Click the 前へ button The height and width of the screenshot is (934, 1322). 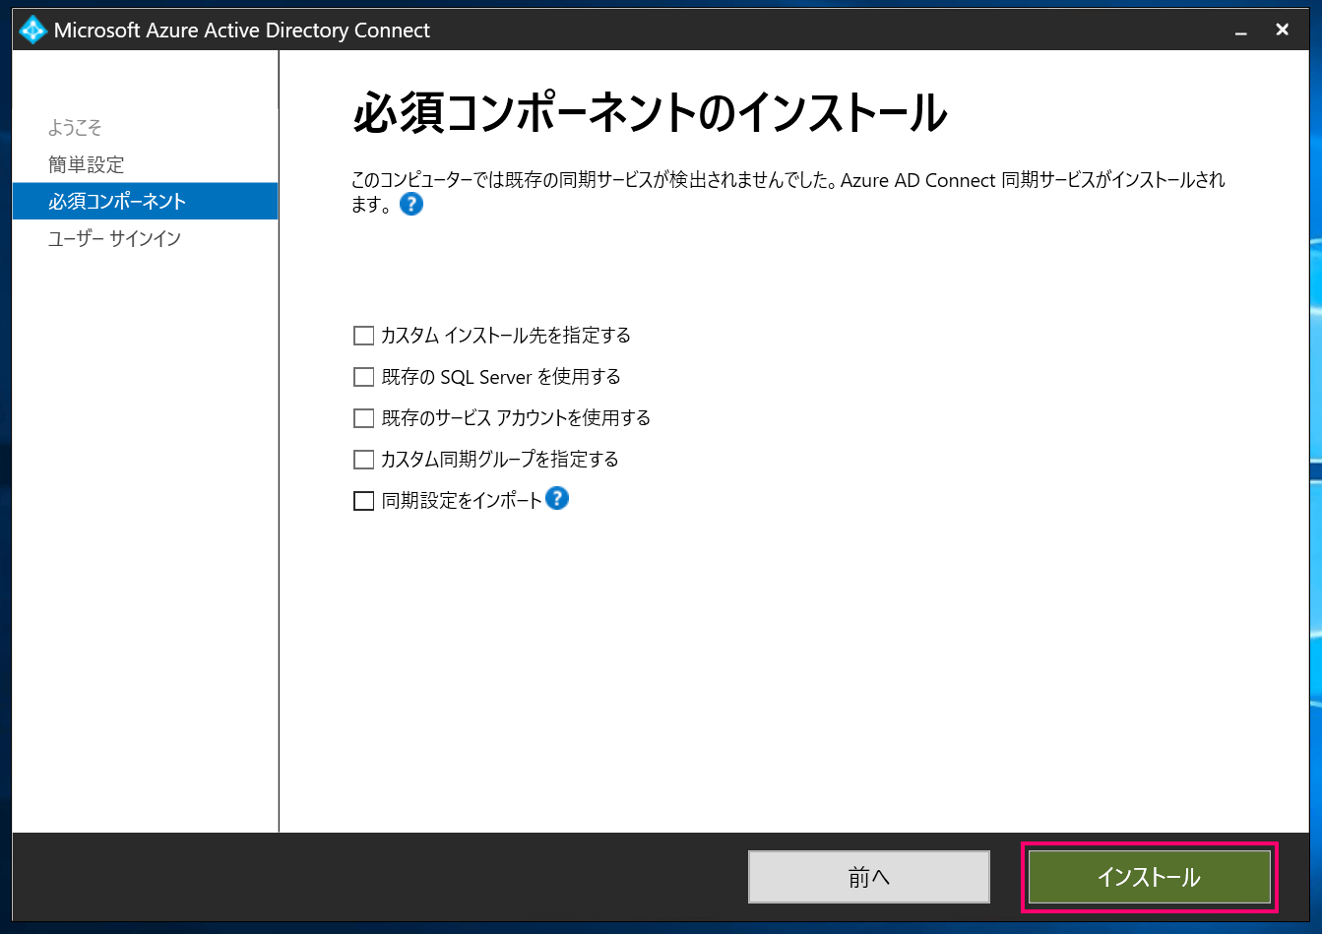tap(868, 877)
